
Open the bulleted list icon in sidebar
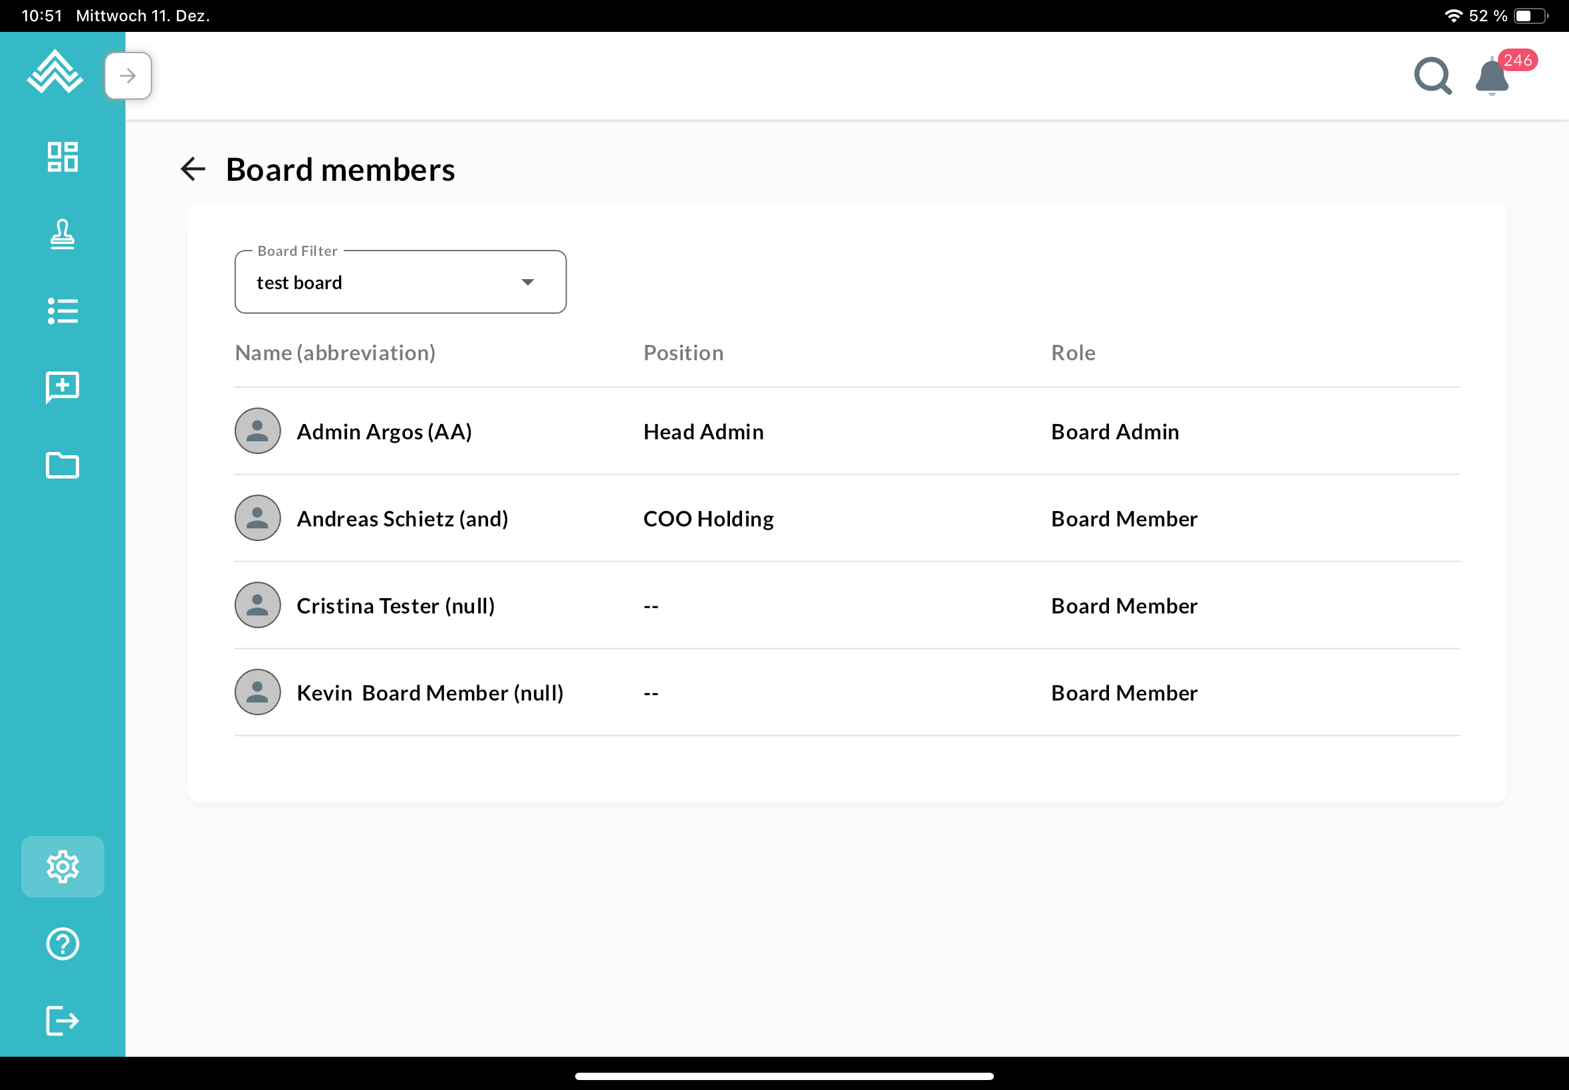coord(62,312)
